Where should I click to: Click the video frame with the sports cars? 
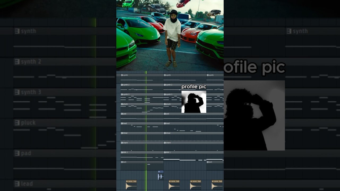tap(170, 35)
